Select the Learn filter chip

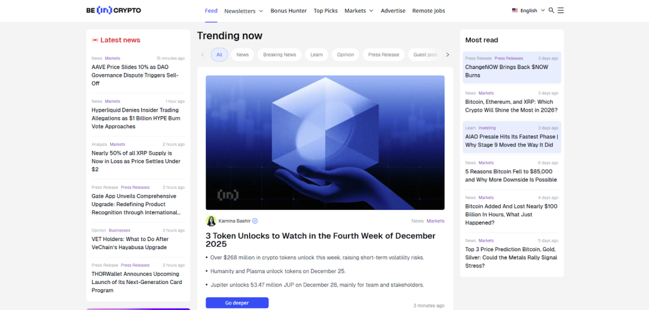pyautogui.click(x=317, y=55)
